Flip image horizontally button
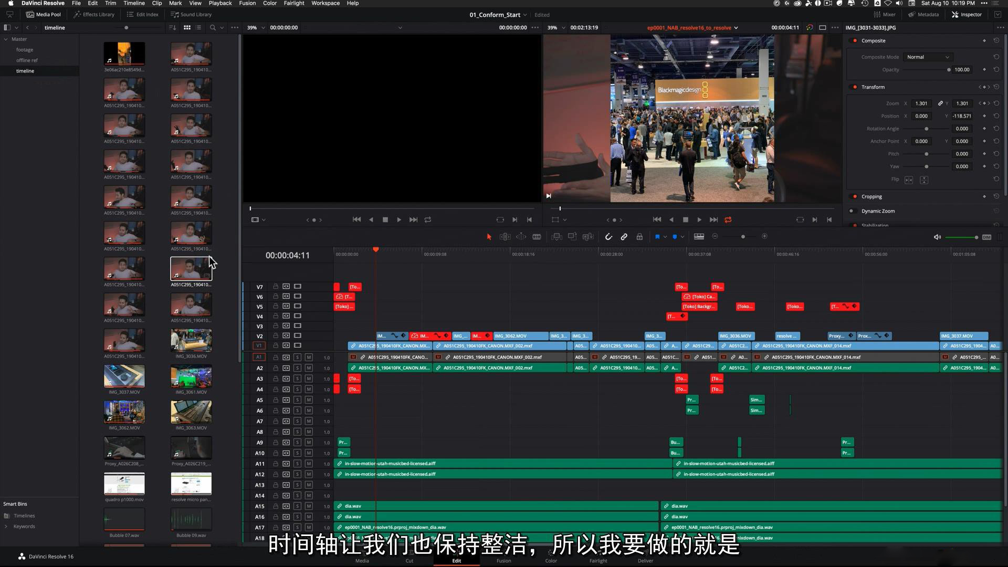Viewport: 1008px width, 567px height. click(x=909, y=180)
